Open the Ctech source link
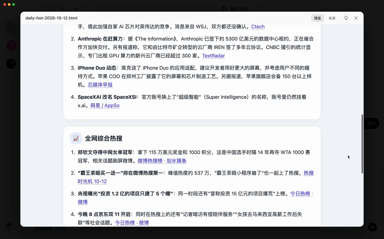 (x=258, y=27)
